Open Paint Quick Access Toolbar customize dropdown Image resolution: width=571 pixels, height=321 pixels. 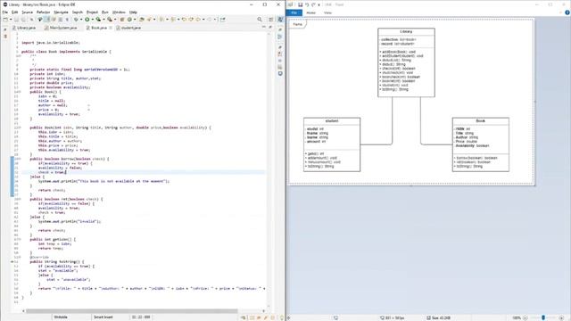[x=319, y=4]
